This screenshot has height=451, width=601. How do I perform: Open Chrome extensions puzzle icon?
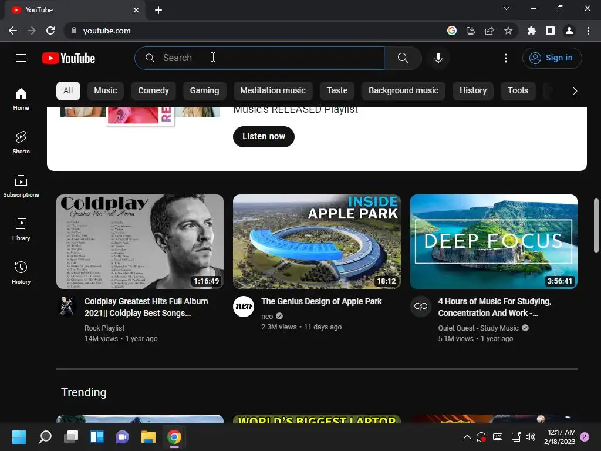[x=531, y=31]
